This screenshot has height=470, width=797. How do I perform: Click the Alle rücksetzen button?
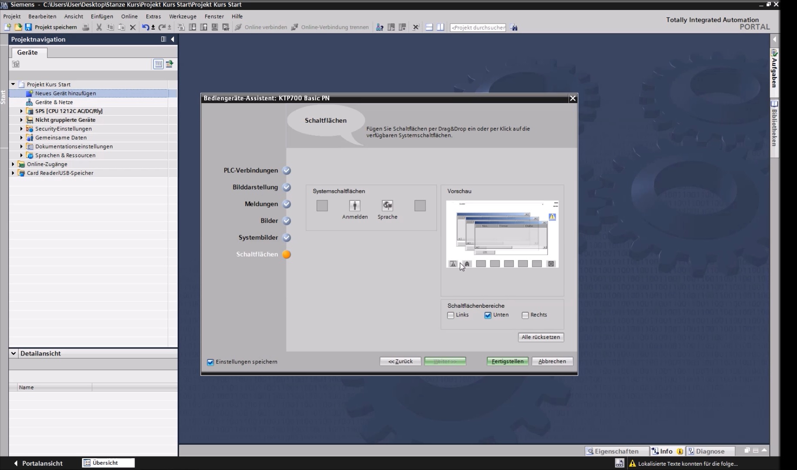click(541, 337)
